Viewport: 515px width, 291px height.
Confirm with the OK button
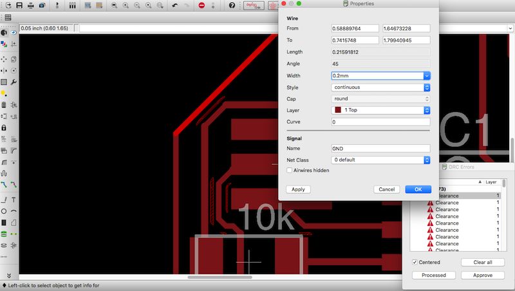coord(418,189)
